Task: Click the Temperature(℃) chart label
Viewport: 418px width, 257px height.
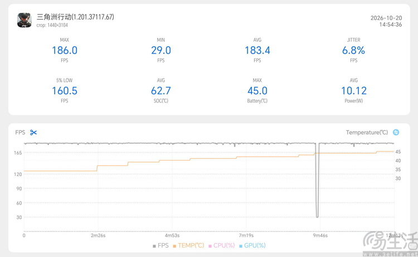Action: point(367,133)
